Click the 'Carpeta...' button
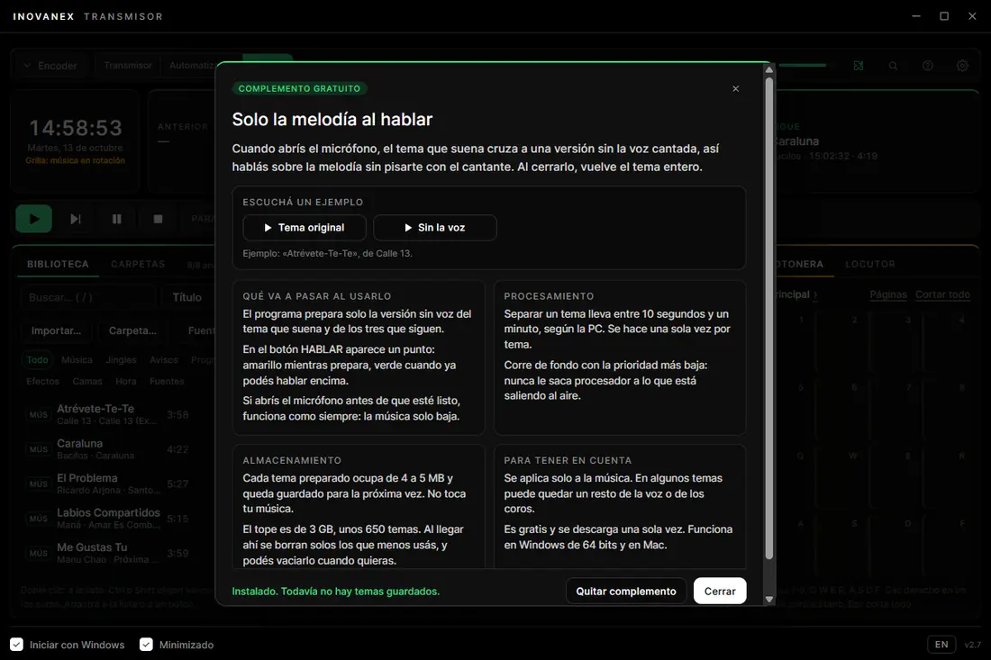The width and height of the screenshot is (991, 660). pyautogui.click(x=132, y=330)
